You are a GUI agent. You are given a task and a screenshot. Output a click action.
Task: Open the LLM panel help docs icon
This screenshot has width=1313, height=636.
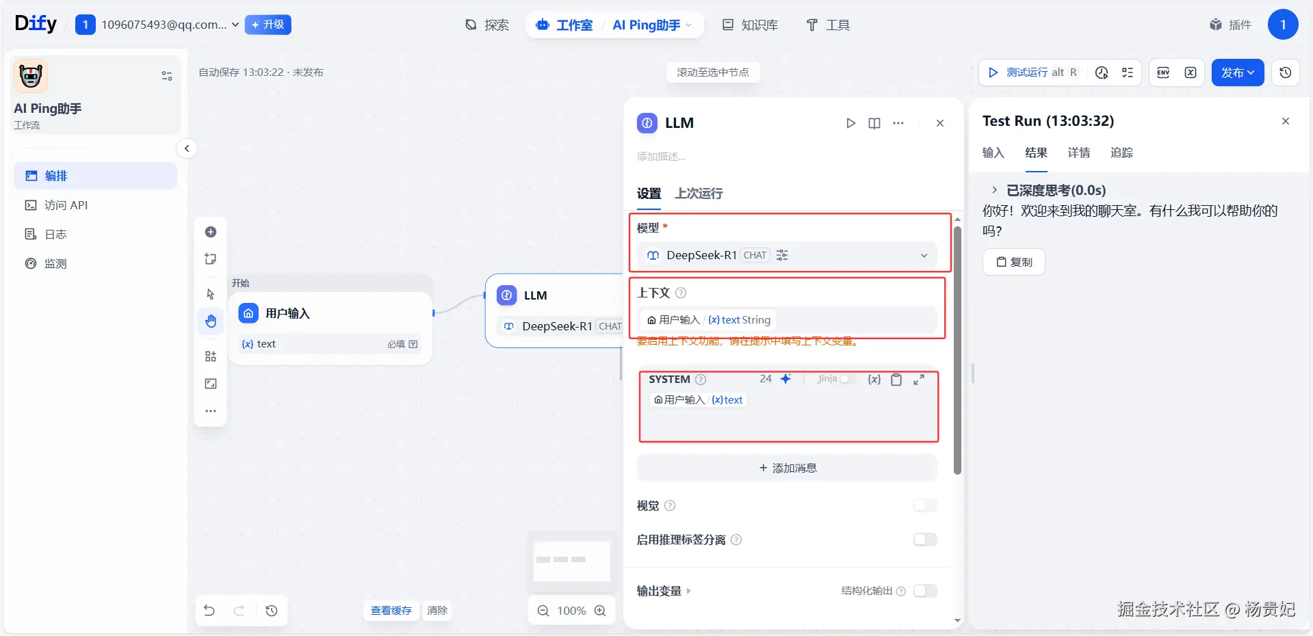click(874, 123)
